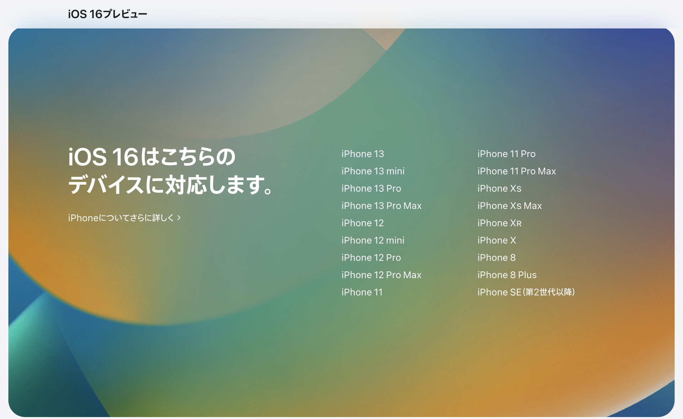
Task: Select the 'iPhone X' entry
Action: coord(497,240)
